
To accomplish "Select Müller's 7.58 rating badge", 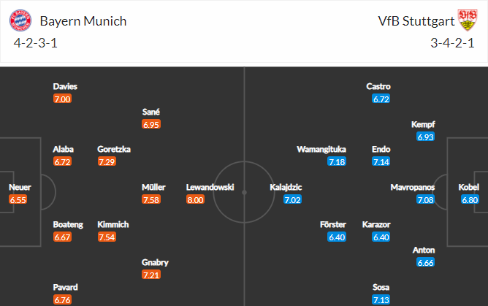I will [x=151, y=199].
